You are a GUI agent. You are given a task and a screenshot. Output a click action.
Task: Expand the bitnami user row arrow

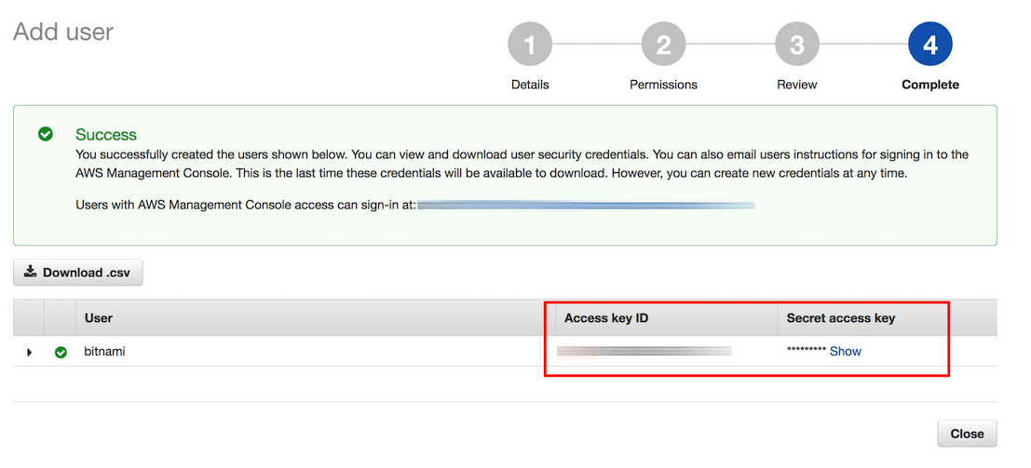30,352
